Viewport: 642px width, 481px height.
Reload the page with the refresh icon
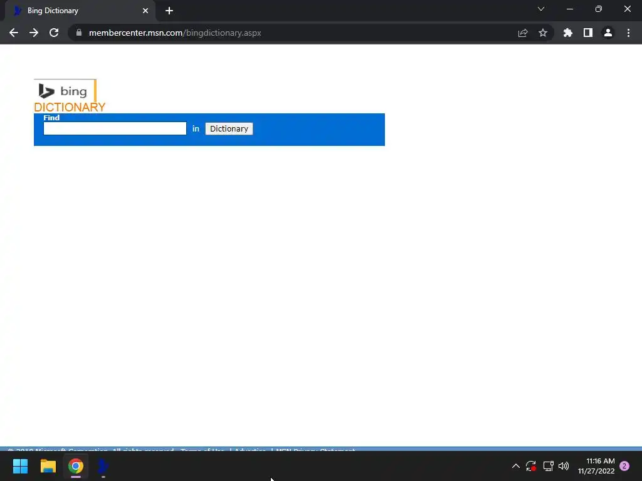[54, 33]
